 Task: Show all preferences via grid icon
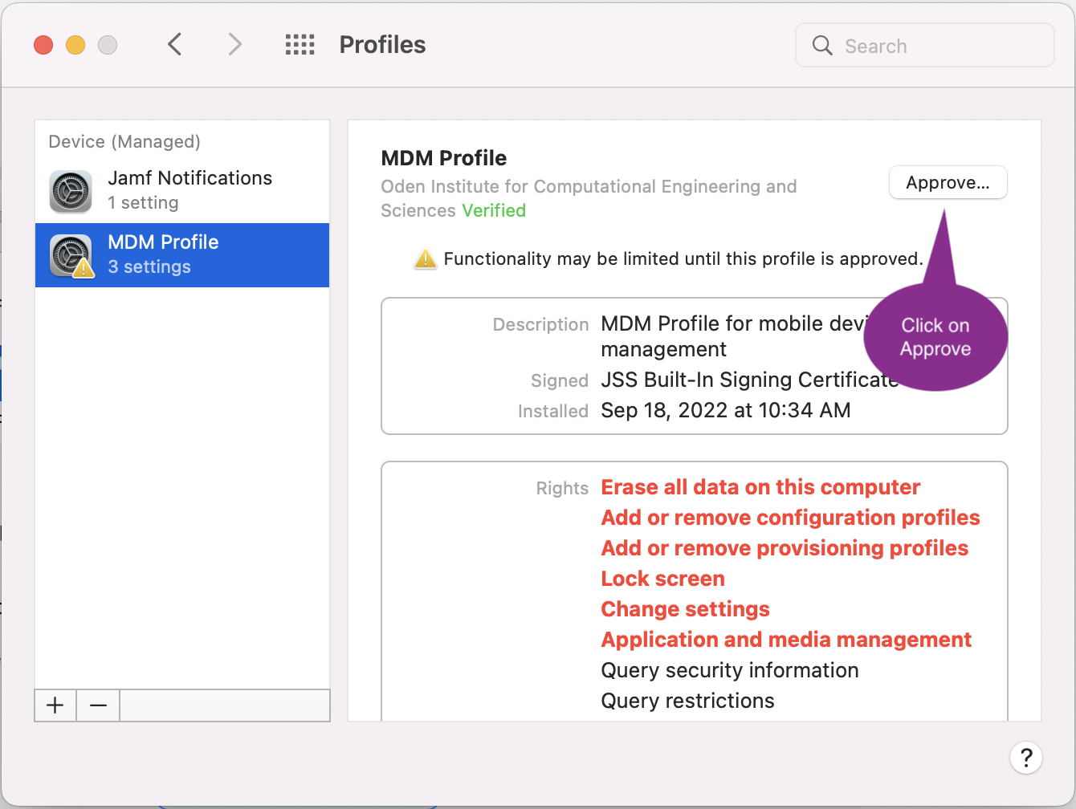coord(300,44)
